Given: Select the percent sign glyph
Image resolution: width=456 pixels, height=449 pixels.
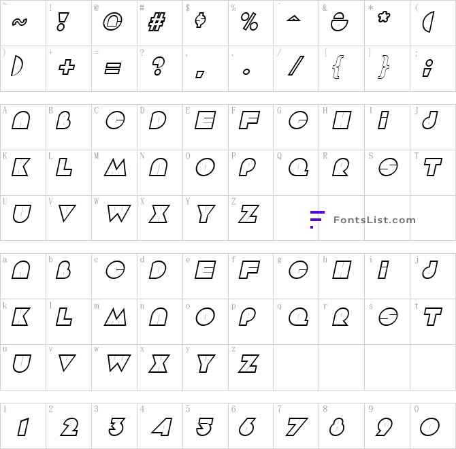Looking at the screenshot, I should [249, 22].
